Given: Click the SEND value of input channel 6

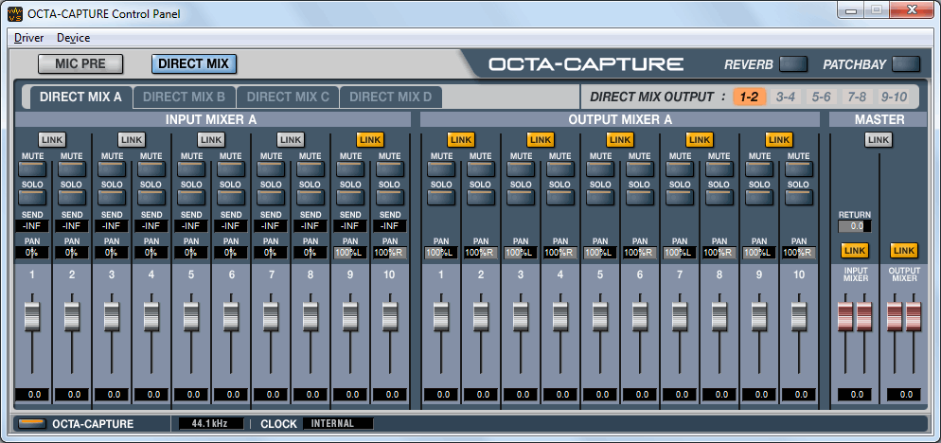Looking at the screenshot, I should coord(231,226).
